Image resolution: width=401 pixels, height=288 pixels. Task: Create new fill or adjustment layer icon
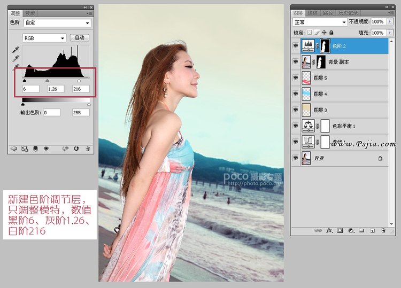[351, 230]
